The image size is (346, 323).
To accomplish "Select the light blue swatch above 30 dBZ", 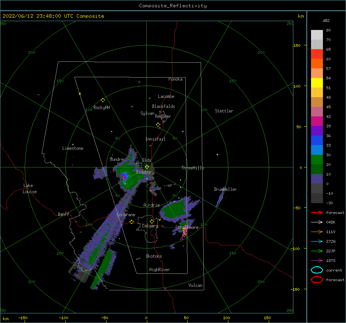I will 317,150.
